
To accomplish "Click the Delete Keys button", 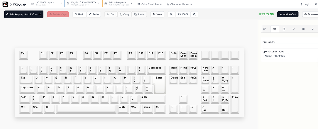I will [58, 14].
